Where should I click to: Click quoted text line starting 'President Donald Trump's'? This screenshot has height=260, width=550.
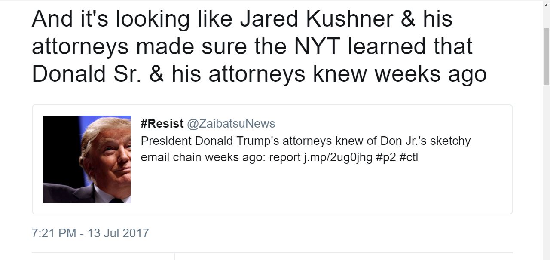306,141
